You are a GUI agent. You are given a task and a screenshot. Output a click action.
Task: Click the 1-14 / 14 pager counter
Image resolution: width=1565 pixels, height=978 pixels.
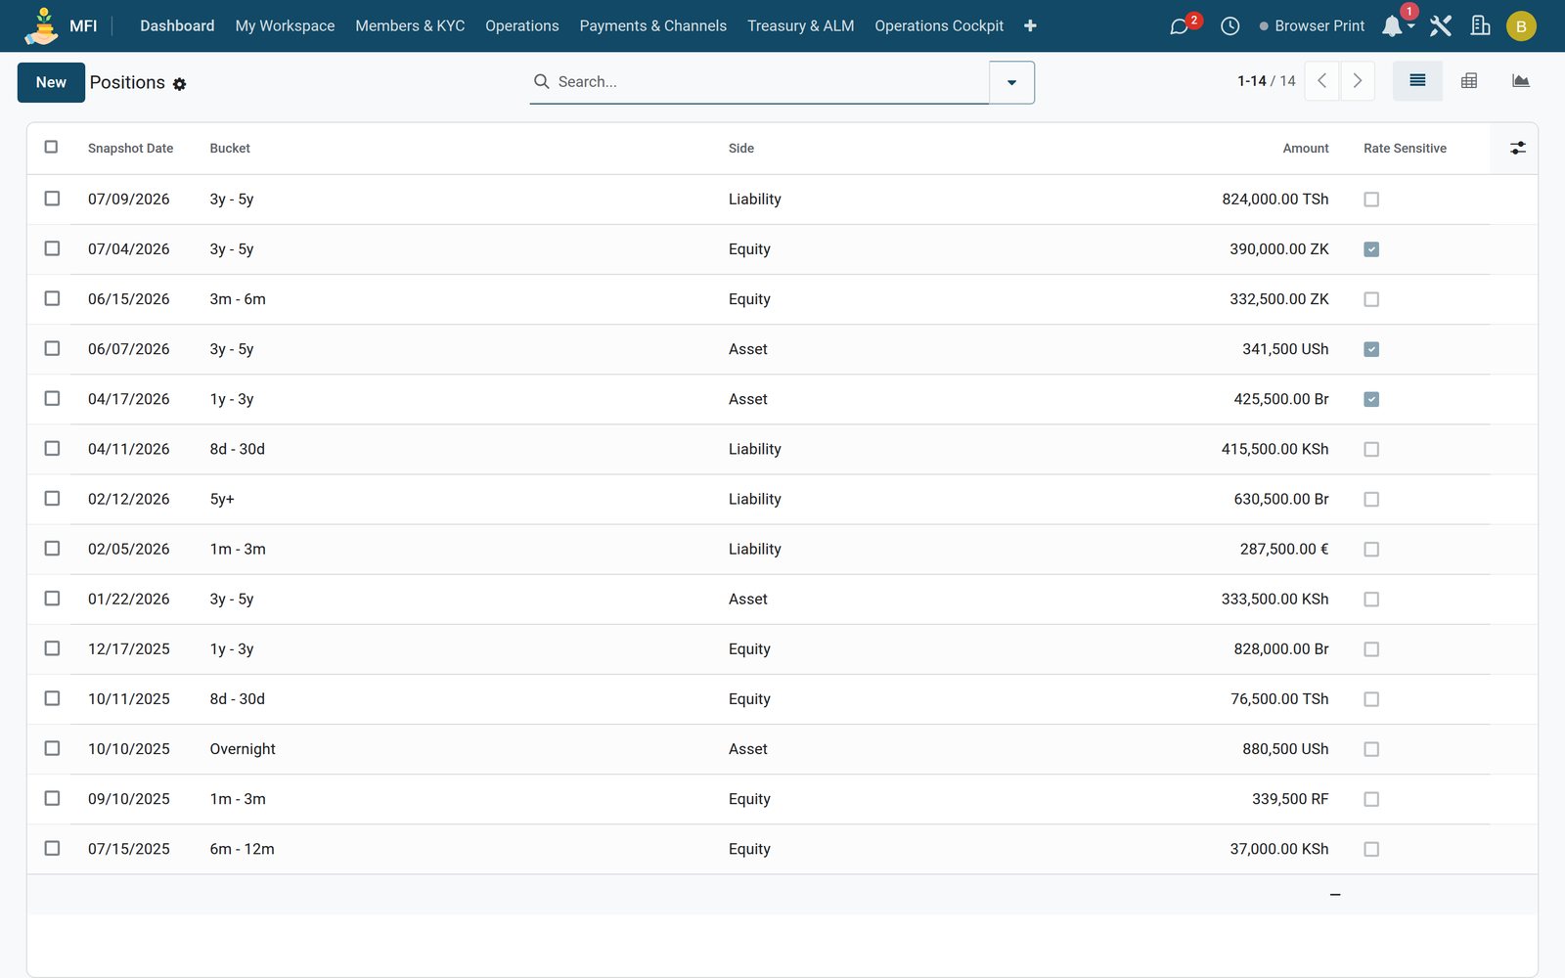tap(1266, 81)
